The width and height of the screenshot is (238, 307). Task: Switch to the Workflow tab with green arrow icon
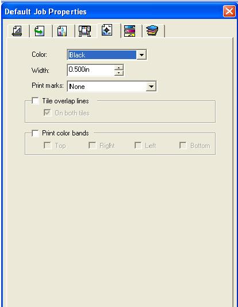click(x=40, y=31)
